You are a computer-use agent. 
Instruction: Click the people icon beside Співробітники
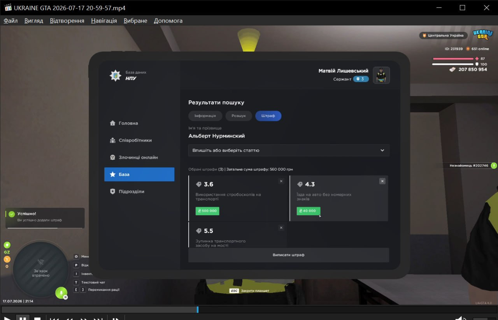(112, 140)
